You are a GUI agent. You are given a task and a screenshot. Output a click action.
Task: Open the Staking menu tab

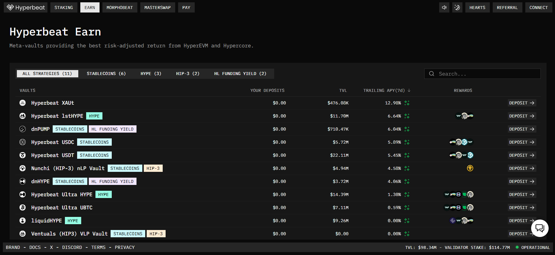pyautogui.click(x=64, y=8)
